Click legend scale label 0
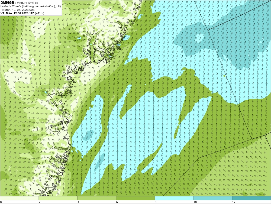271x204 pixels. [x=1, y=202]
